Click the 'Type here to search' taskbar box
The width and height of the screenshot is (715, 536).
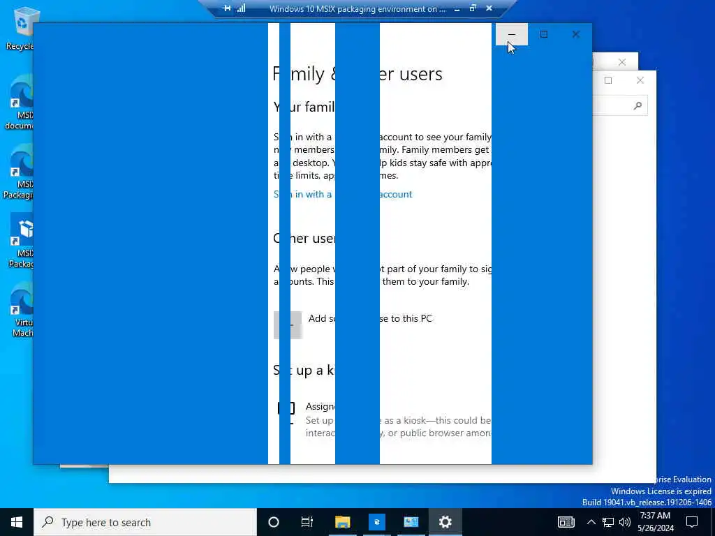(x=145, y=522)
